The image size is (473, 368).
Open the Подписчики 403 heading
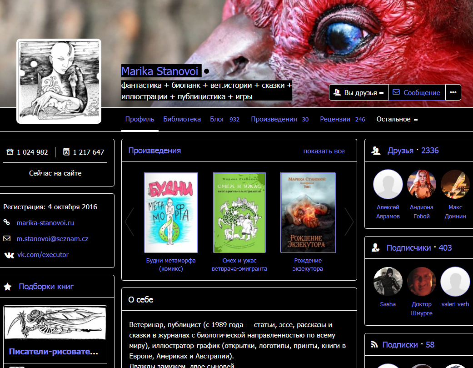point(419,248)
